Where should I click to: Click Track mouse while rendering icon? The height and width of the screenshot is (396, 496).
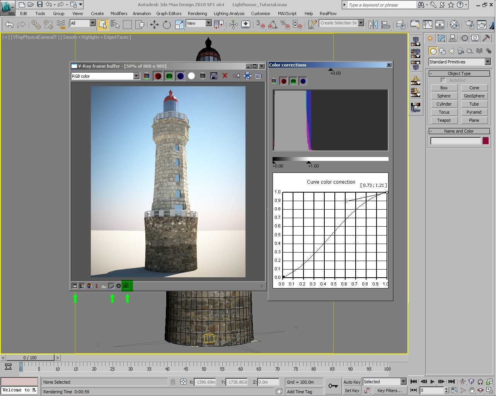247,76
